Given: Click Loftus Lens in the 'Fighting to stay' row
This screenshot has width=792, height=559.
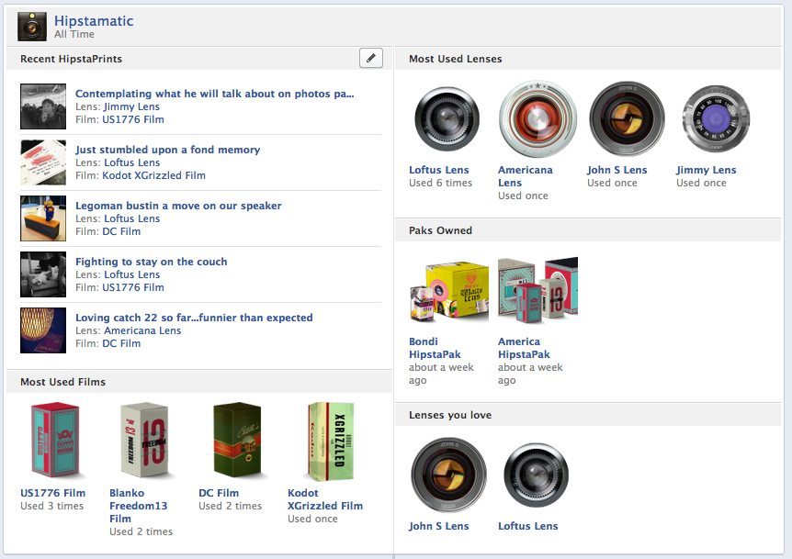Looking at the screenshot, I should pos(131,274).
